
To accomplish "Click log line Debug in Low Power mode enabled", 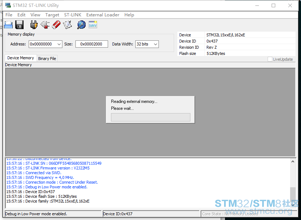I will [x=47, y=187].
